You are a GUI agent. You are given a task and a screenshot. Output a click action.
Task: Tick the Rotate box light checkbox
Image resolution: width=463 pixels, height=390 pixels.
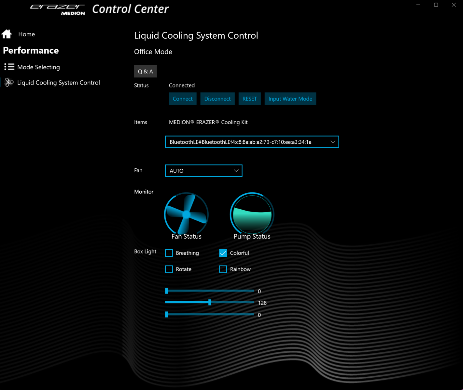[169, 269]
